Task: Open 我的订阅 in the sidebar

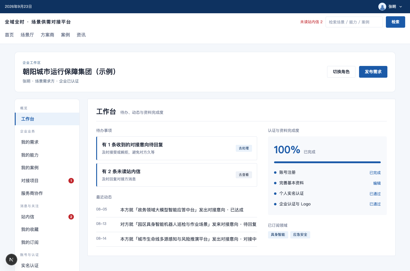Action: click(x=47, y=242)
